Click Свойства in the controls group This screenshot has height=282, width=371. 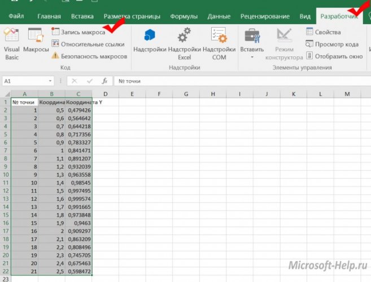click(323, 32)
